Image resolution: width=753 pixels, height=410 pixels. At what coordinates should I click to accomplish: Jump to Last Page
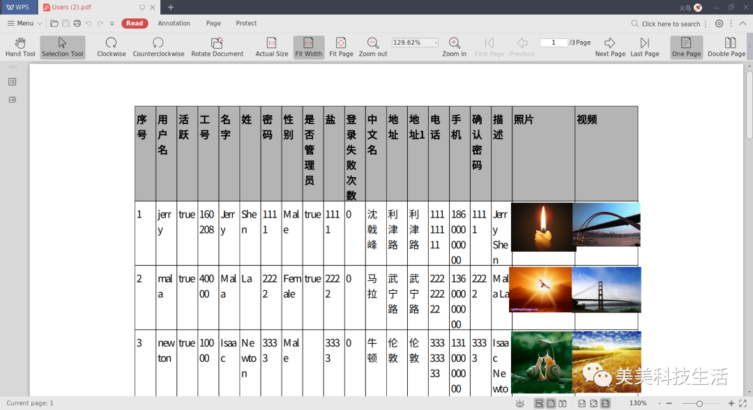644,47
